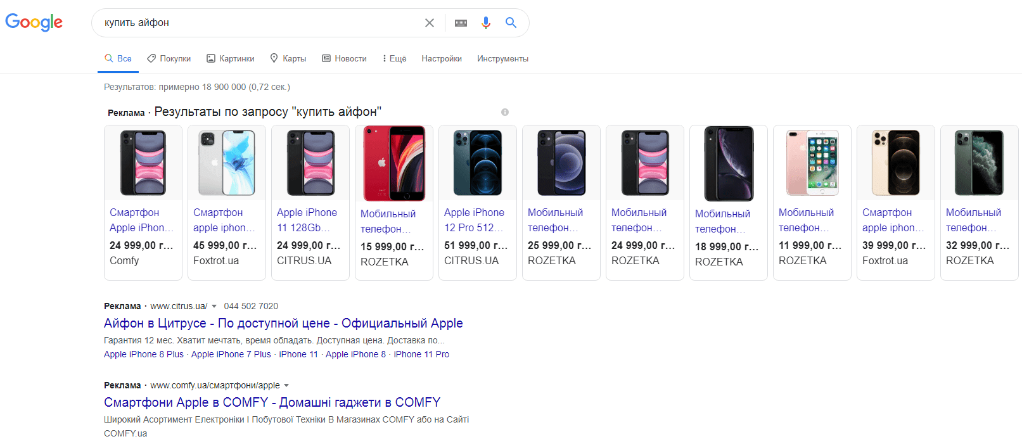This screenshot has width=1022, height=446.
Task: Open Настройки search settings
Action: 442,58
